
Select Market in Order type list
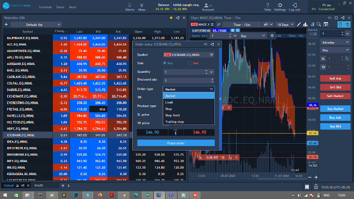(189, 96)
